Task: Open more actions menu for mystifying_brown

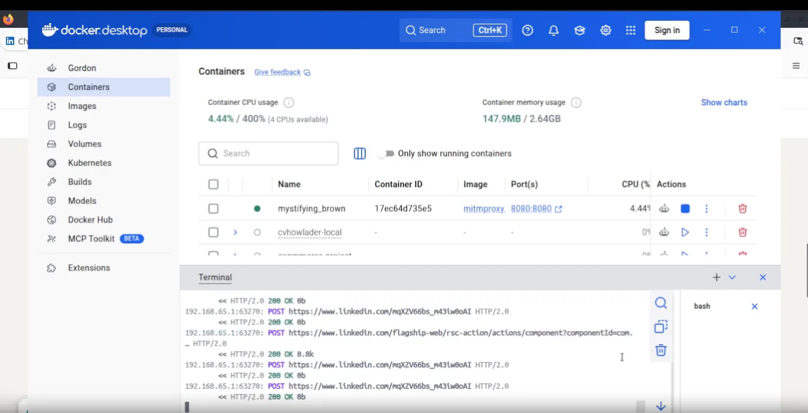Action: coord(707,209)
